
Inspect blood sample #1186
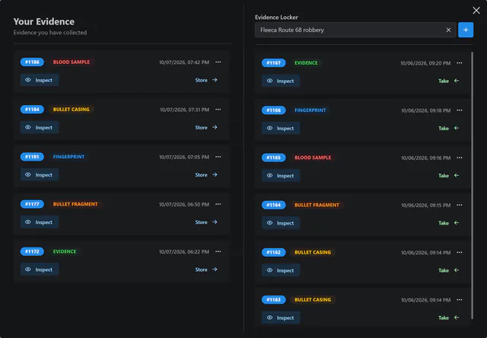tap(40, 80)
